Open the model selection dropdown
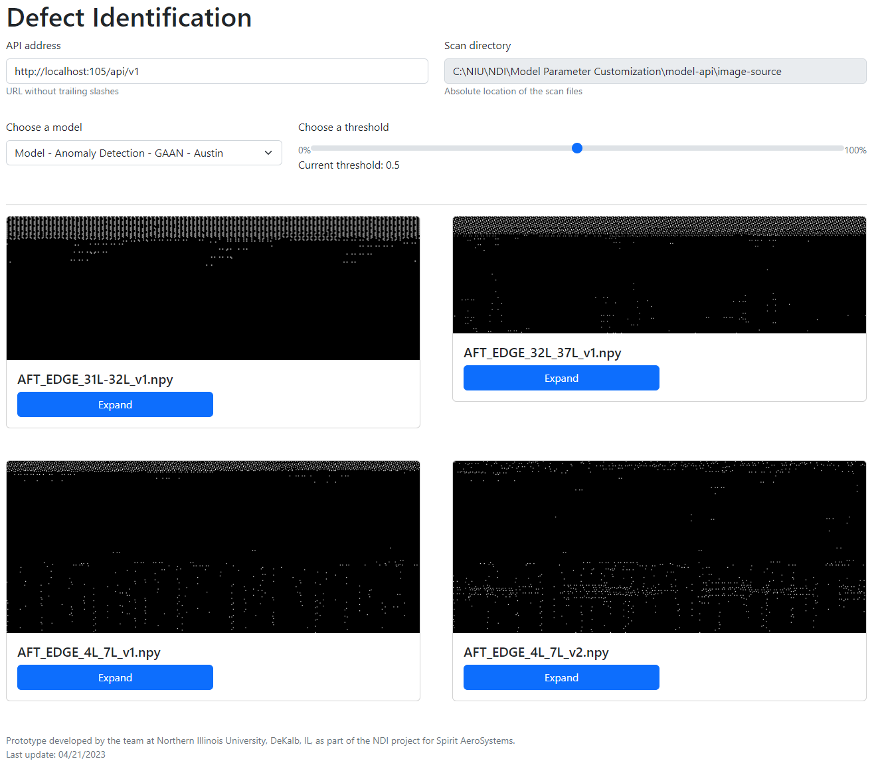Viewport: 876px width, 767px height. (x=143, y=153)
